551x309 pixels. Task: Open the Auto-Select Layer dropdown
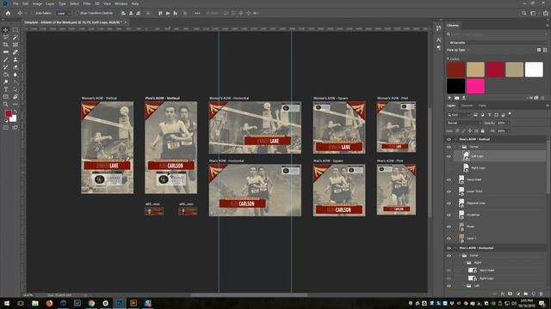[x=64, y=14]
